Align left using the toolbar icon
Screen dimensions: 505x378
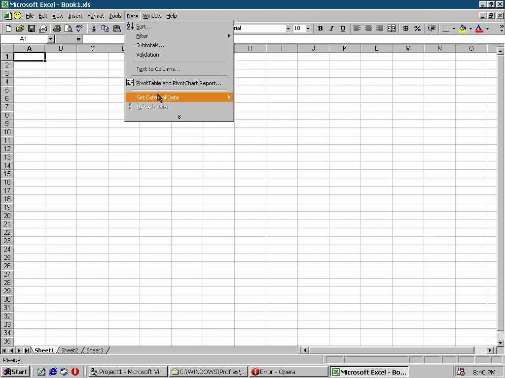[x=357, y=29]
